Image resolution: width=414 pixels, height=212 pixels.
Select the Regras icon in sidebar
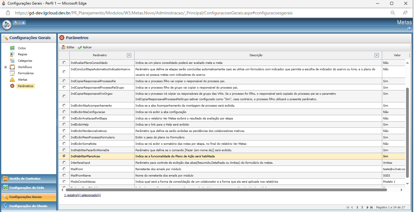12,54
